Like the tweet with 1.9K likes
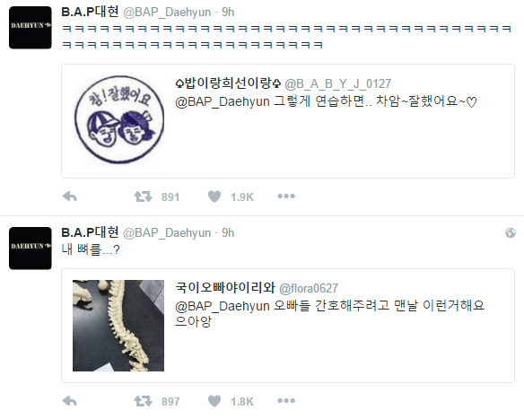Image resolution: width=524 pixels, height=419 pixels. pos(214,196)
